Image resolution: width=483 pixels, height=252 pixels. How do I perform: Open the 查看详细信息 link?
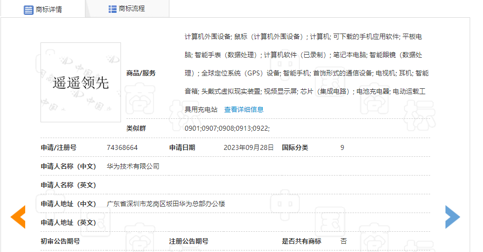pos(243,109)
